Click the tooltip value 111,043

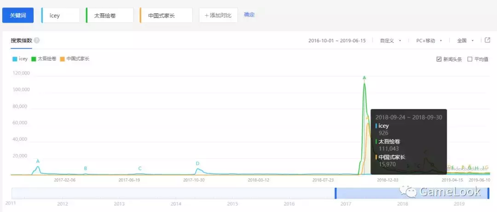(x=388, y=149)
